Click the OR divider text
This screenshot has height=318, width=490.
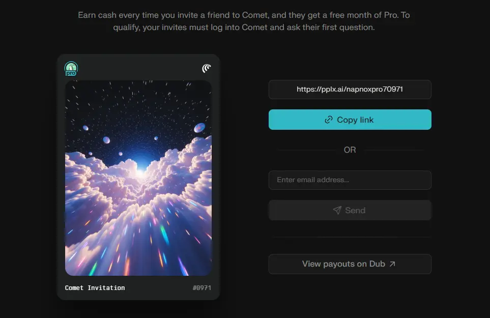coord(350,150)
